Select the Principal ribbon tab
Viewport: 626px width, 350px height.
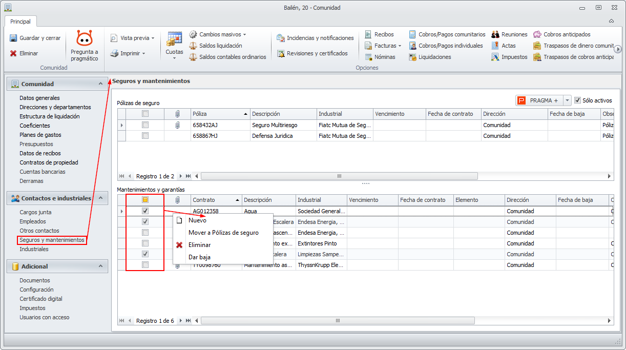(x=20, y=22)
